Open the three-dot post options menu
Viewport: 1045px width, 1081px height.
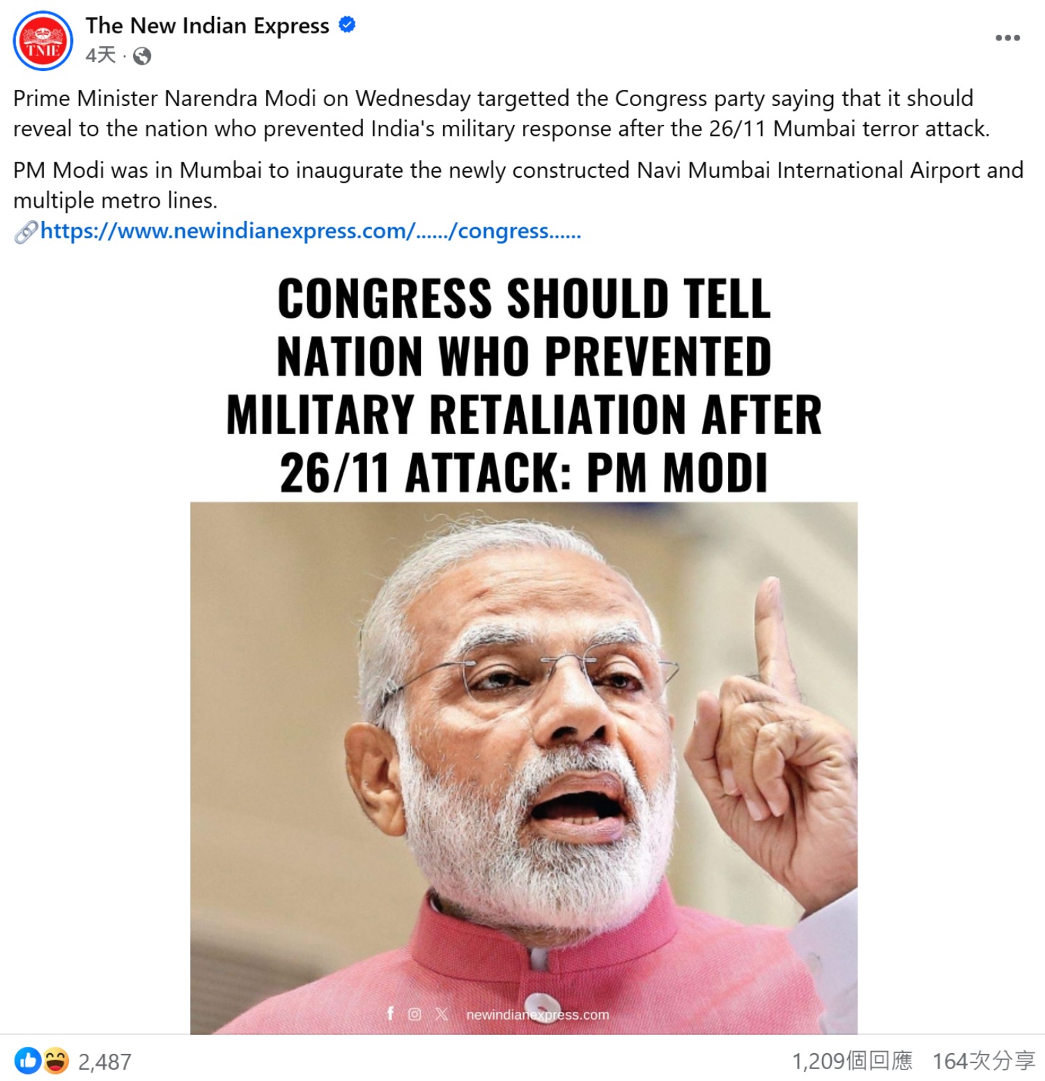[x=1007, y=38]
